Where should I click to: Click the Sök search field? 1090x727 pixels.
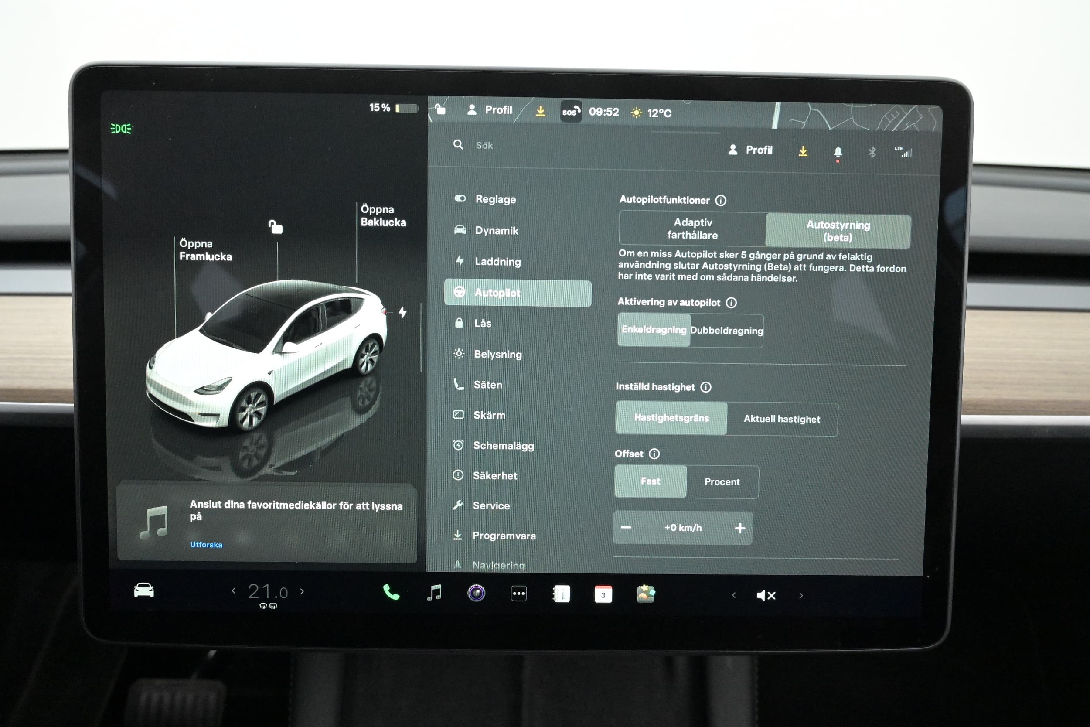[484, 146]
